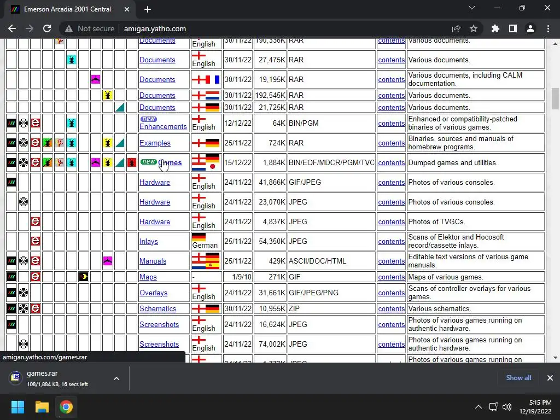Click magenta icon in CALM Documents row
The width and height of the screenshot is (560, 420).
95,79
